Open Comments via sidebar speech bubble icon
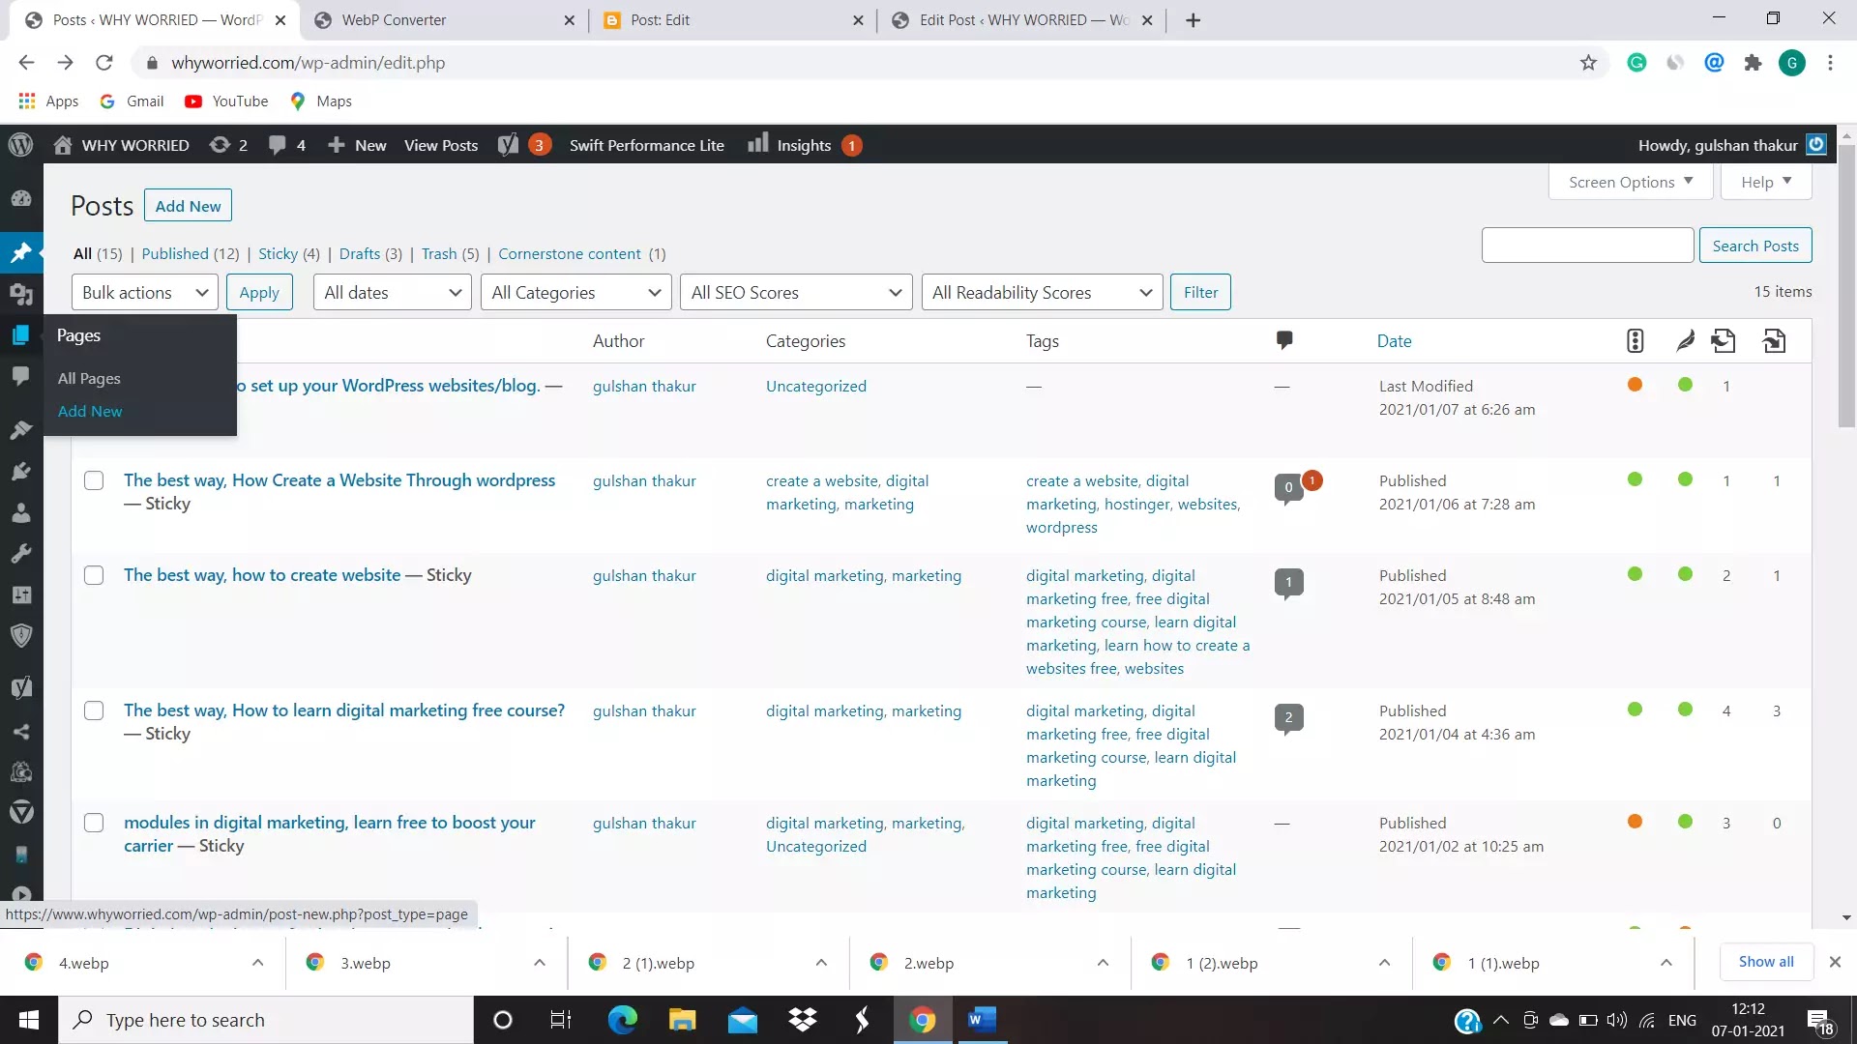This screenshot has height=1044, width=1857. click(x=21, y=376)
